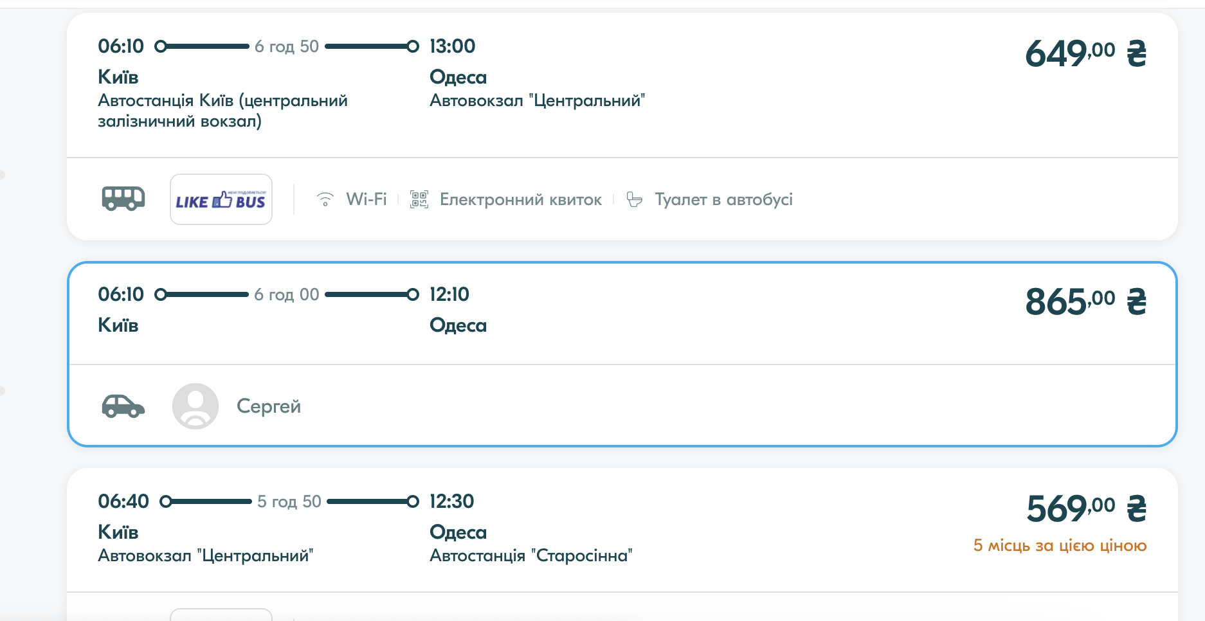
Task: Open the driver Сергей avatar
Action: point(195,406)
